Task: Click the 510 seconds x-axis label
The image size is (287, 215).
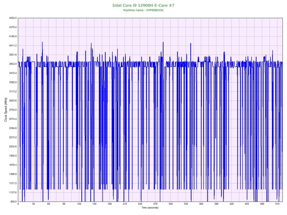Action: 277,204
